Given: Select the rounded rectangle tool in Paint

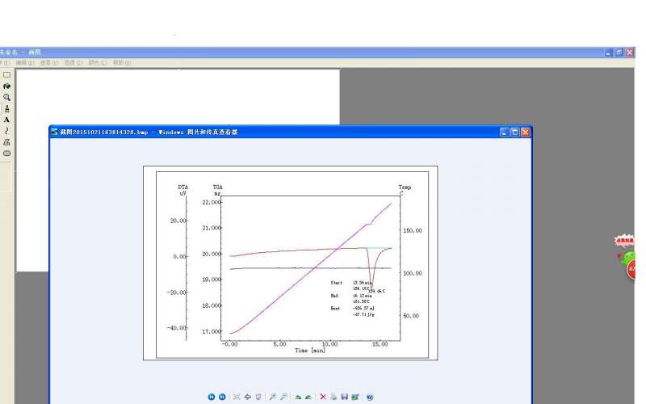Looking at the screenshot, I should point(6,153).
